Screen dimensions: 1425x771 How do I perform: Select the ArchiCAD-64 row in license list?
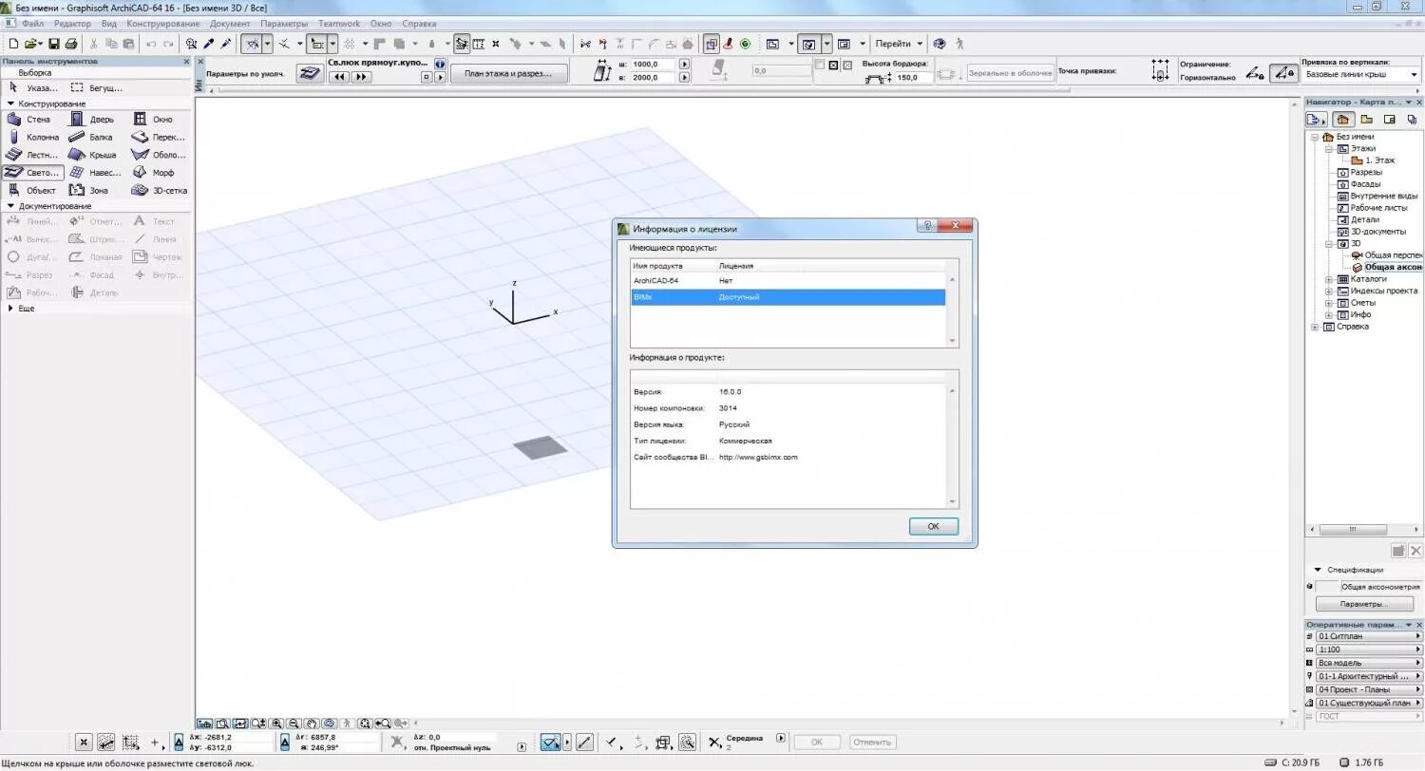[x=788, y=281]
